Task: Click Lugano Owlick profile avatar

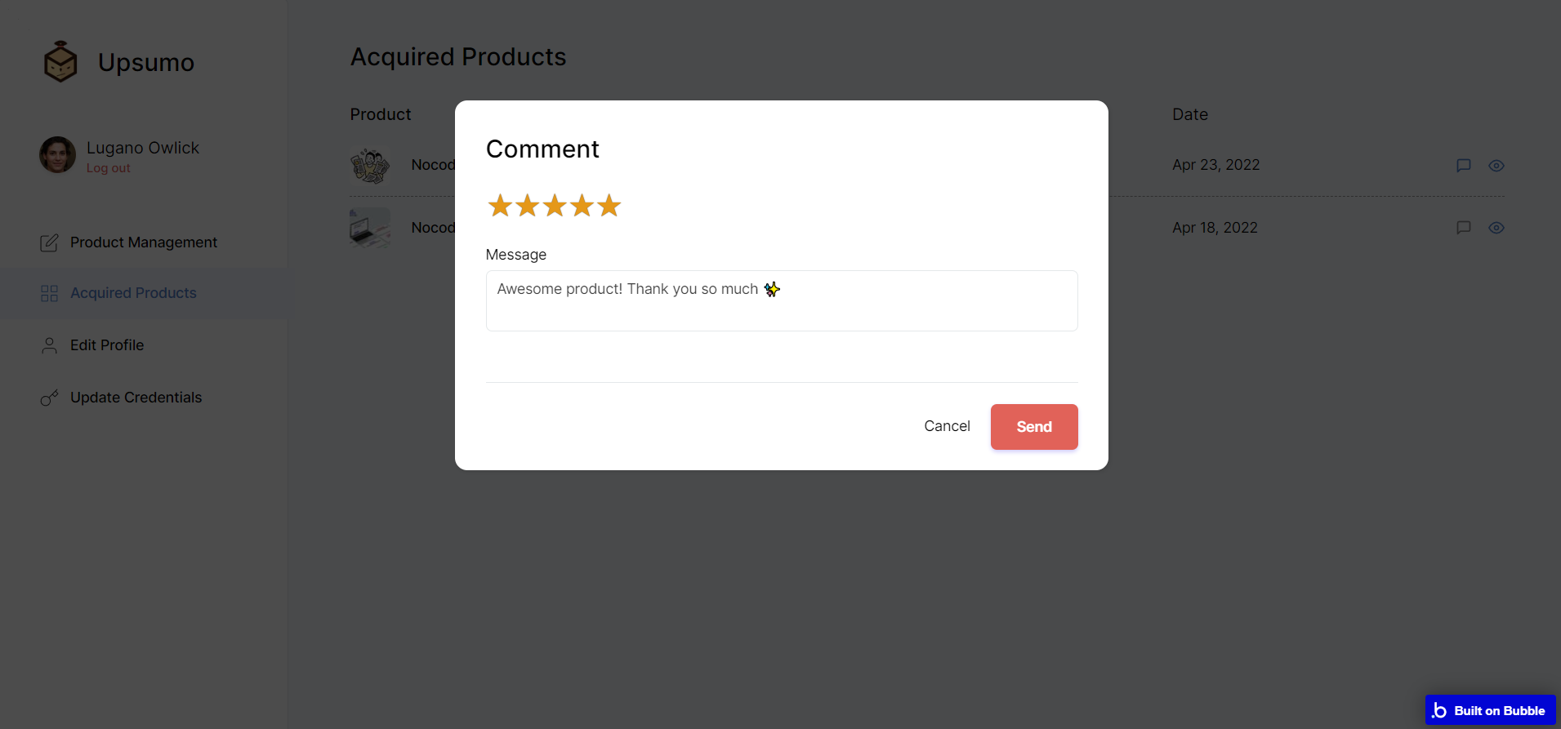Action: coord(57,155)
